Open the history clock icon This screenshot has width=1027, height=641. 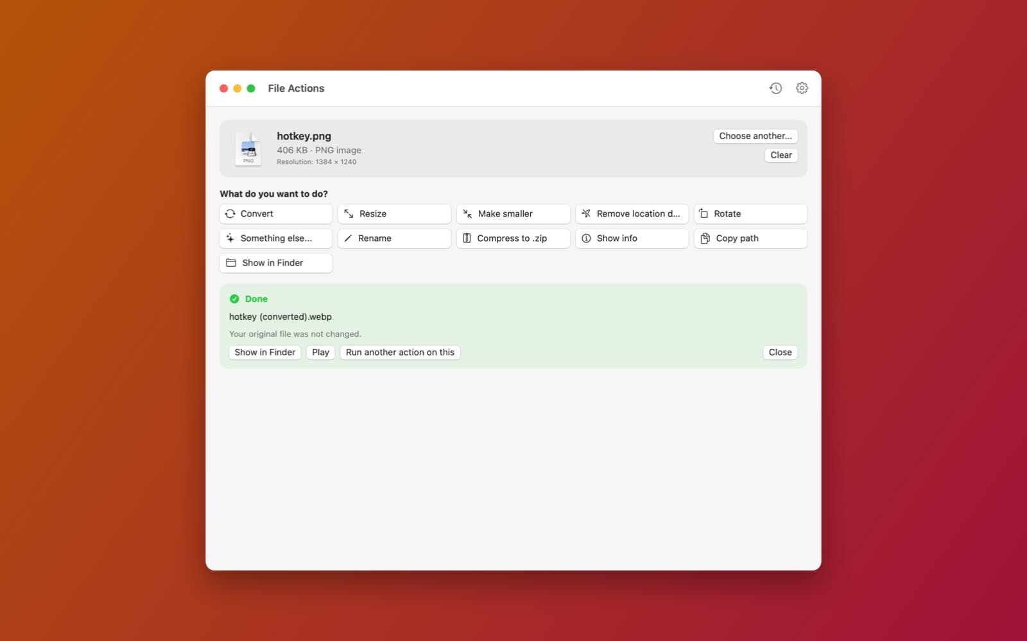coord(775,88)
